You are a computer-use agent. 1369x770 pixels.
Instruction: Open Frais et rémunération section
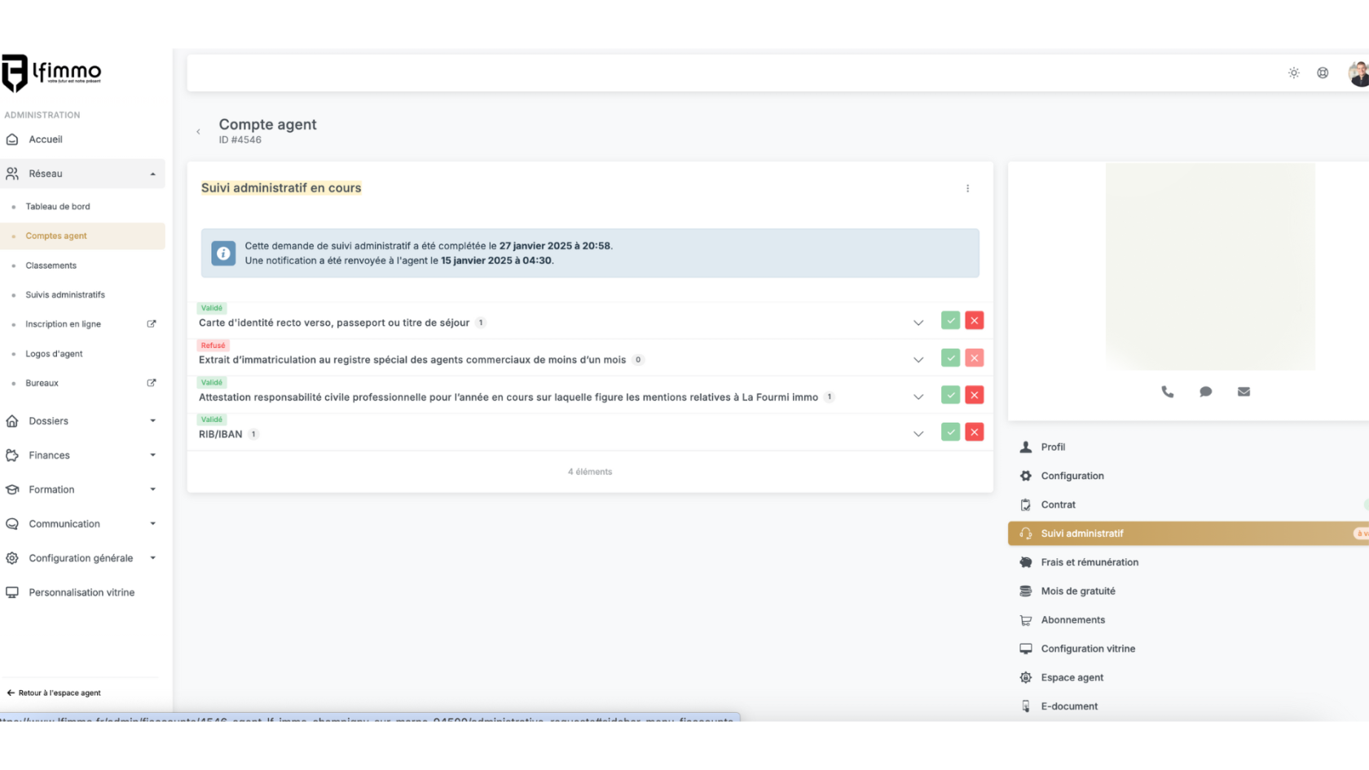click(x=1089, y=562)
